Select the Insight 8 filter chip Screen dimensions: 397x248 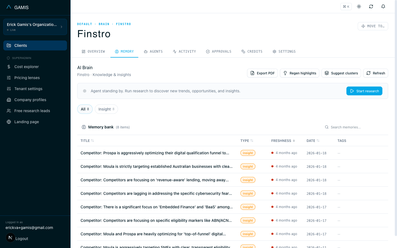106,109
